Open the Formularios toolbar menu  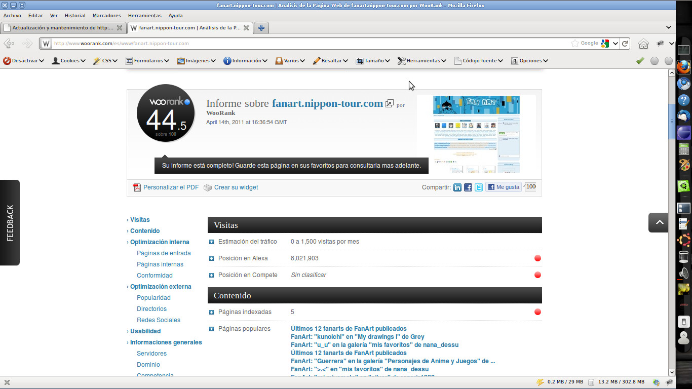coord(147,61)
